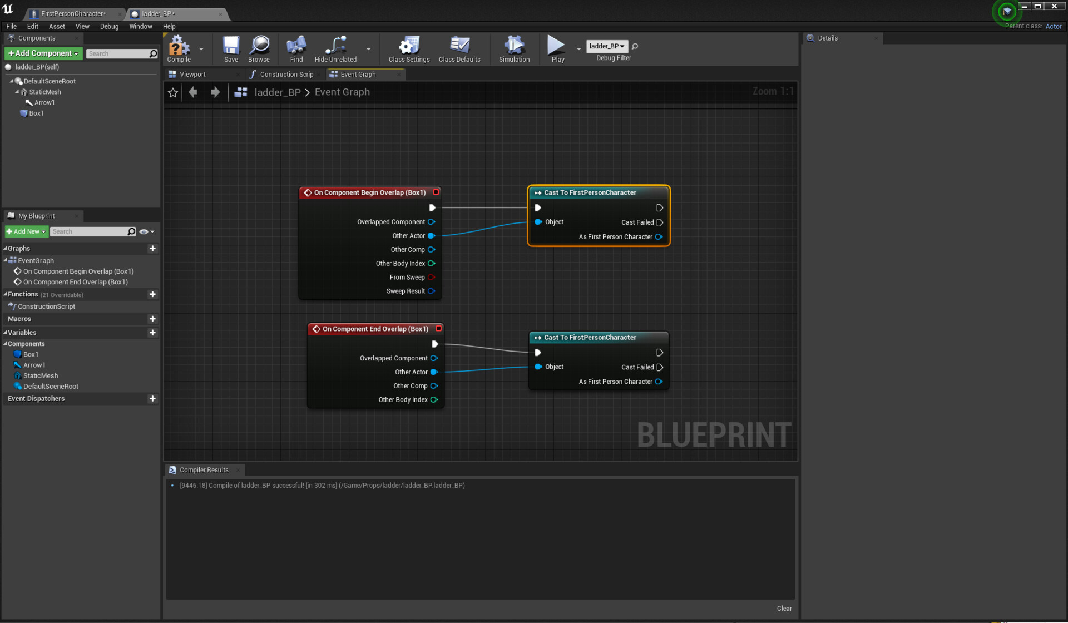Open the Add Component dropdown
This screenshot has width=1068, height=623.
pyautogui.click(x=43, y=53)
